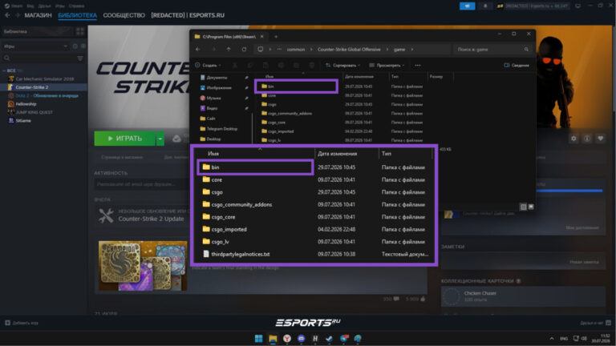The height and width of the screenshot is (346, 616).
Task: Toggle the Сведения details pane
Action: tap(517, 65)
